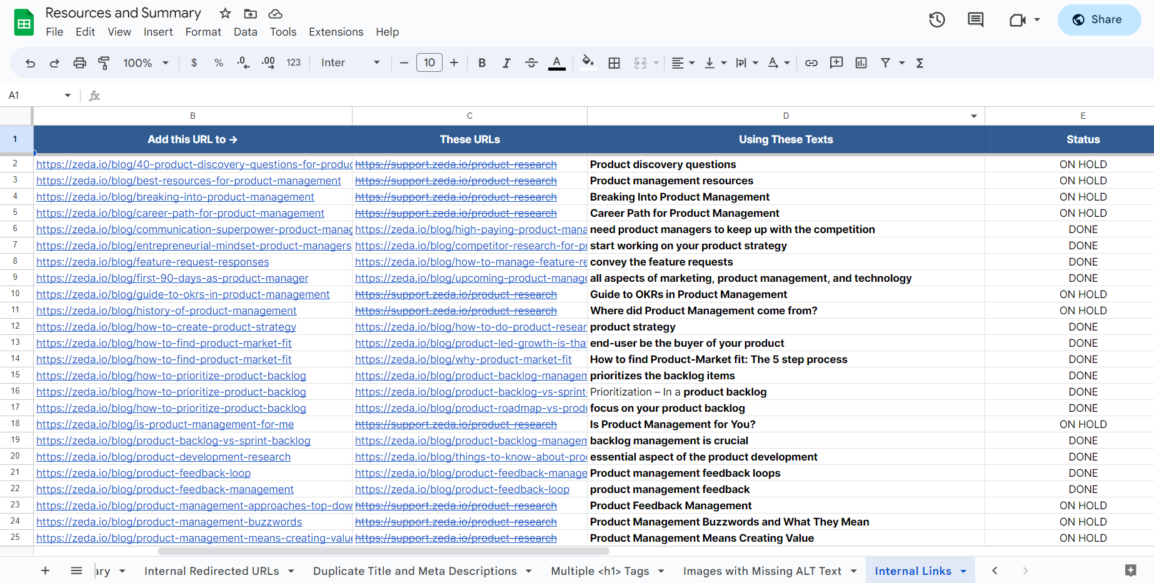Click the Undo icon in toolbar
This screenshot has width=1154, height=583.
tap(30, 62)
